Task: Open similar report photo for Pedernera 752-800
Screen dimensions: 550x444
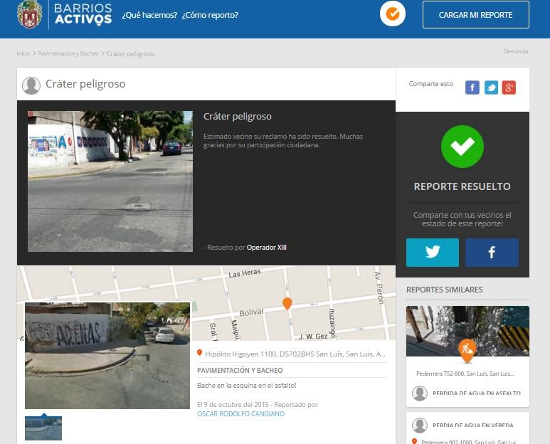Action: click(x=467, y=331)
